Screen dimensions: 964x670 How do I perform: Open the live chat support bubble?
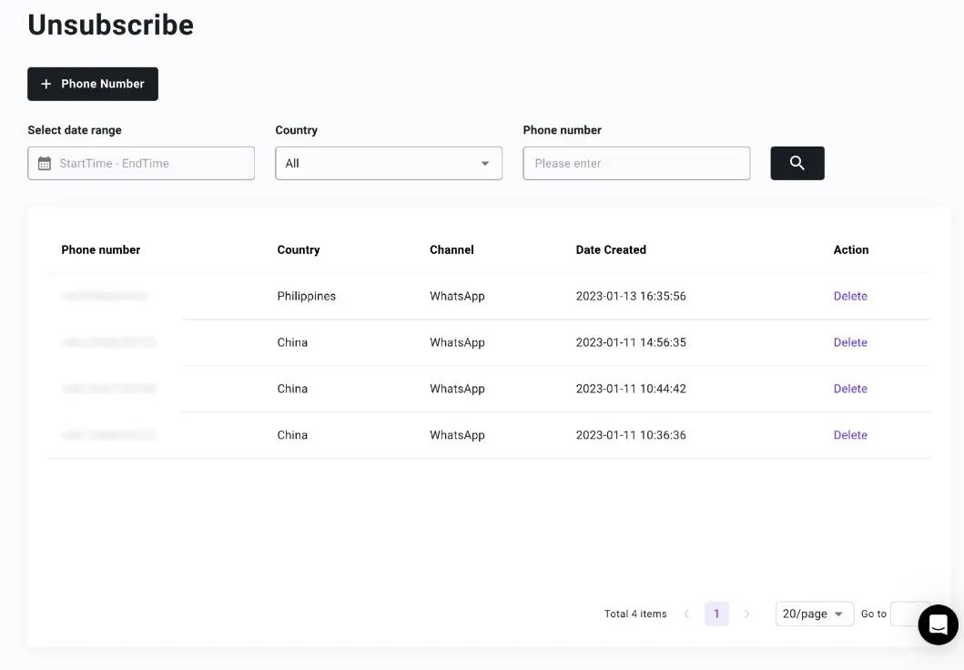point(938,624)
